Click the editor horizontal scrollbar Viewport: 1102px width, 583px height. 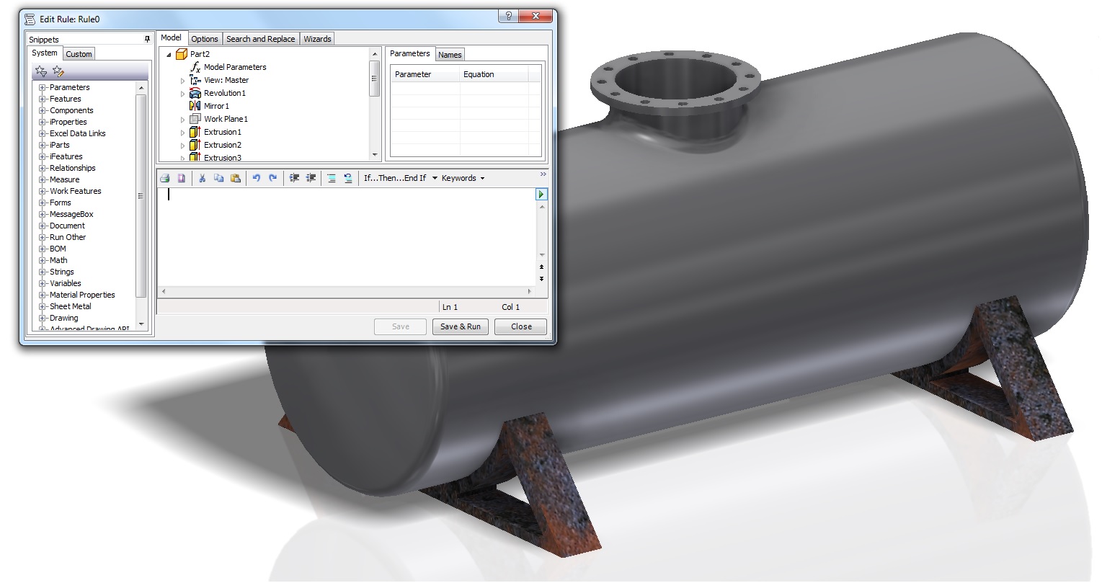[347, 292]
